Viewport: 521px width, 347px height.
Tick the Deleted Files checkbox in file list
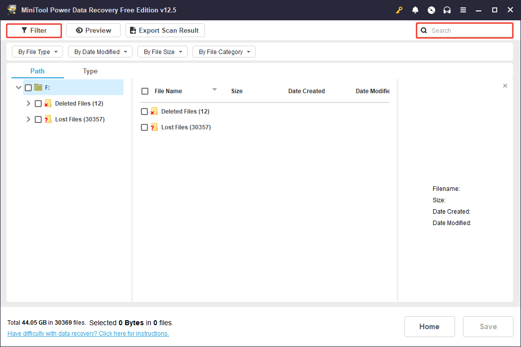pyautogui.click(x=144, y=112)
